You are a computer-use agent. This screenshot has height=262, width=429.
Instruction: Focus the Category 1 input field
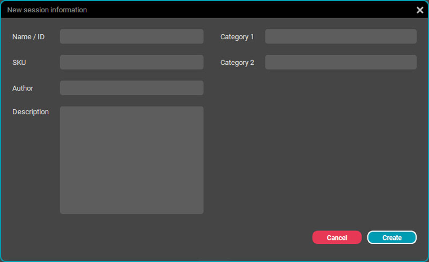click(x=341, y=36)
